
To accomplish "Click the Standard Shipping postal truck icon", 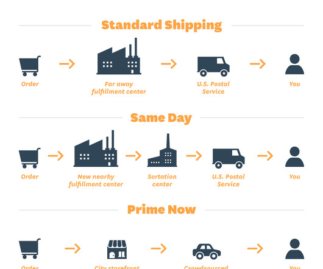I will 213,66.
